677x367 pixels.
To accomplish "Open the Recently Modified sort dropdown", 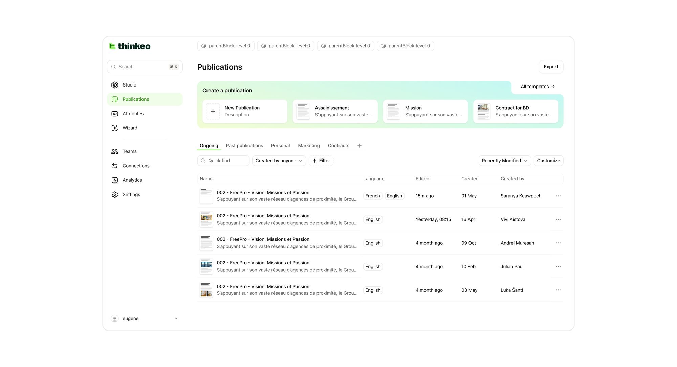I will (x=504, y=161).
